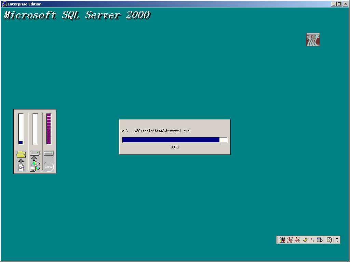
Task: Open the IME soft keyboard/function menu icon
Action: point(320,240)
